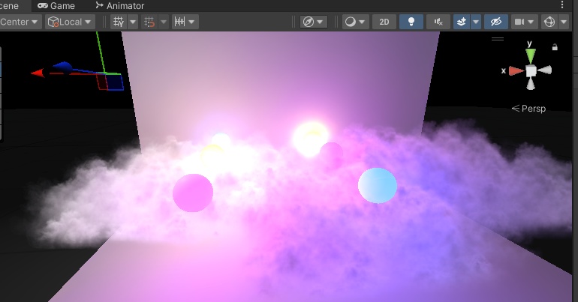Expand scene effects dropdown arrow
Image resolution: width=578 pixels, height=302 pixels.
tap(476, 22)
